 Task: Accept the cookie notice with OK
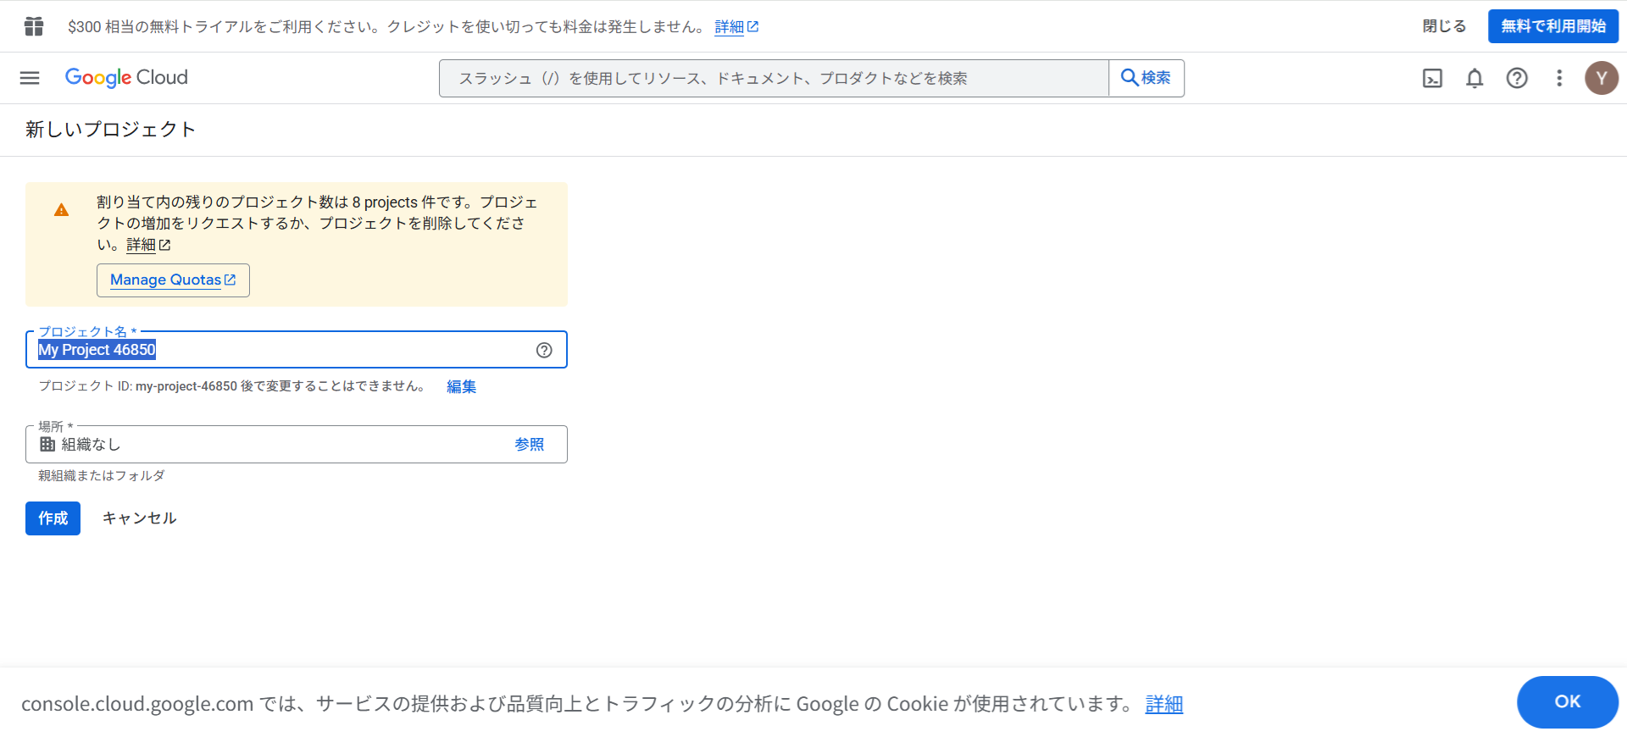pyautogui.click(x=1567, y=701)
